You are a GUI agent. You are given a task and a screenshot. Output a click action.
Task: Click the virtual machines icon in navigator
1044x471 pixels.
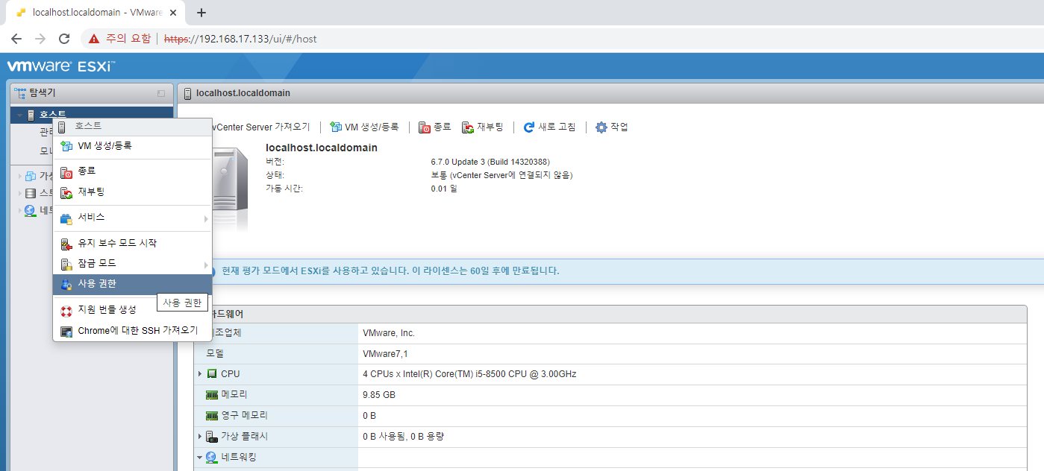coord(31,176)
